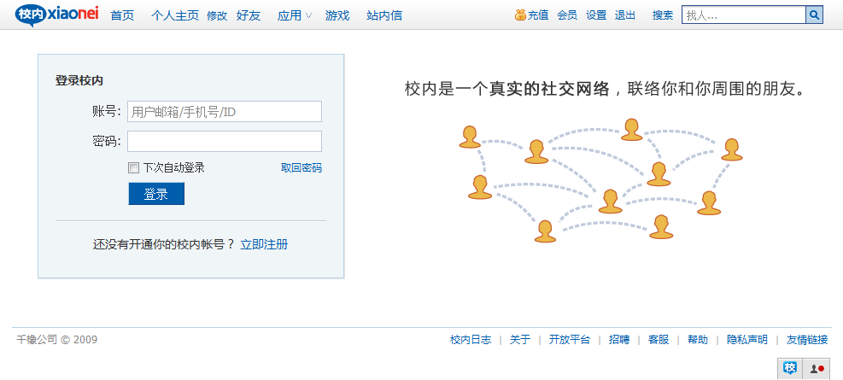
Task: Click the 还没有开通你的校内帐号？ text
Action: pyautogui.click(x=164, y=244)
